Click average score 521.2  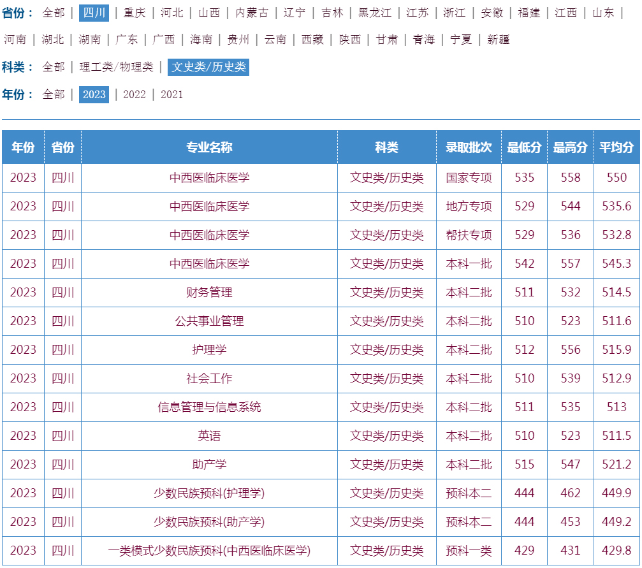tap(616, 464)
